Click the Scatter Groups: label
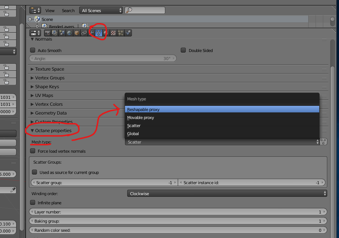The image size is (339, 238). pyautogui.click(x=47, y=162)
